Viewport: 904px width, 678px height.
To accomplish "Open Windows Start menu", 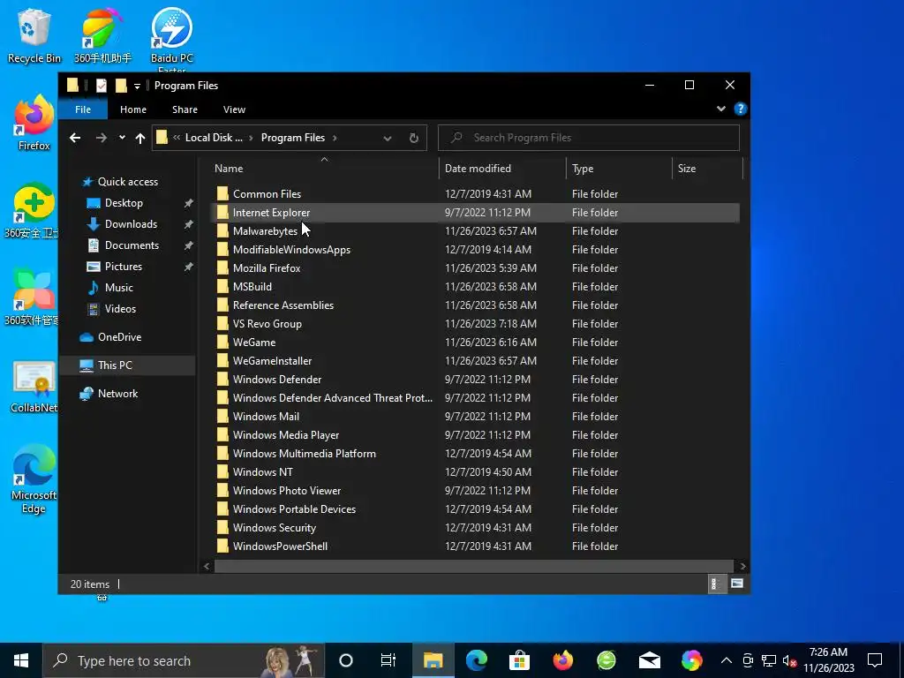I will (21, 660).
